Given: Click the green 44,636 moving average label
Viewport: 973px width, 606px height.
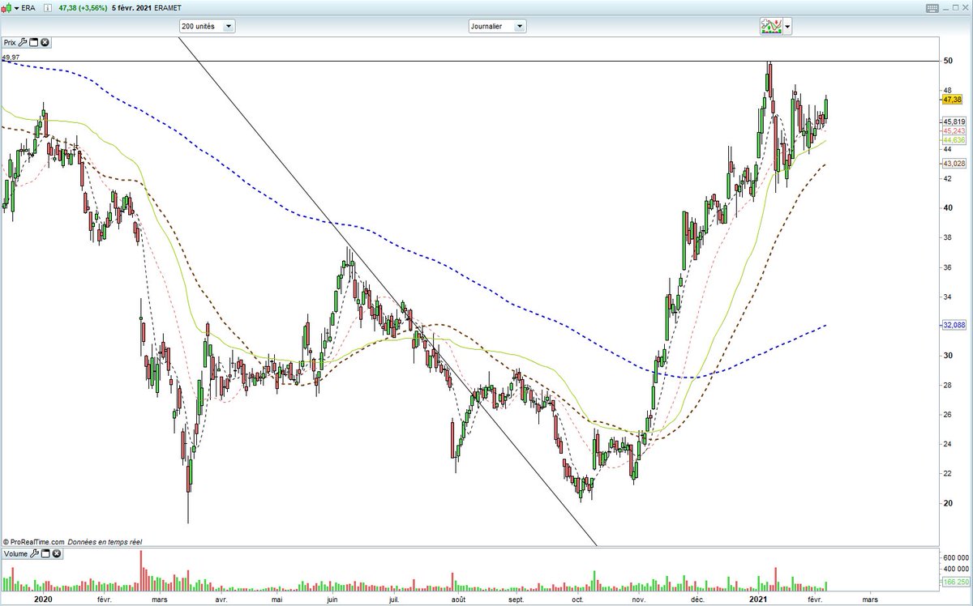Looking at the screenshot, I should [954, 139].
